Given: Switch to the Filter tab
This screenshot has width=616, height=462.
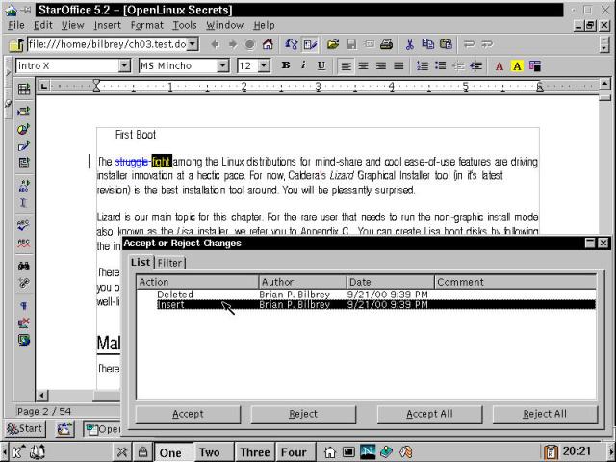Looking at the screenshot, I should point(170,262).
